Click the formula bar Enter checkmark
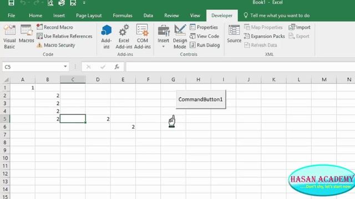Image resolution: width=355 pixels, height=199 pixels. pyautogui.click(x=103, y=67)
